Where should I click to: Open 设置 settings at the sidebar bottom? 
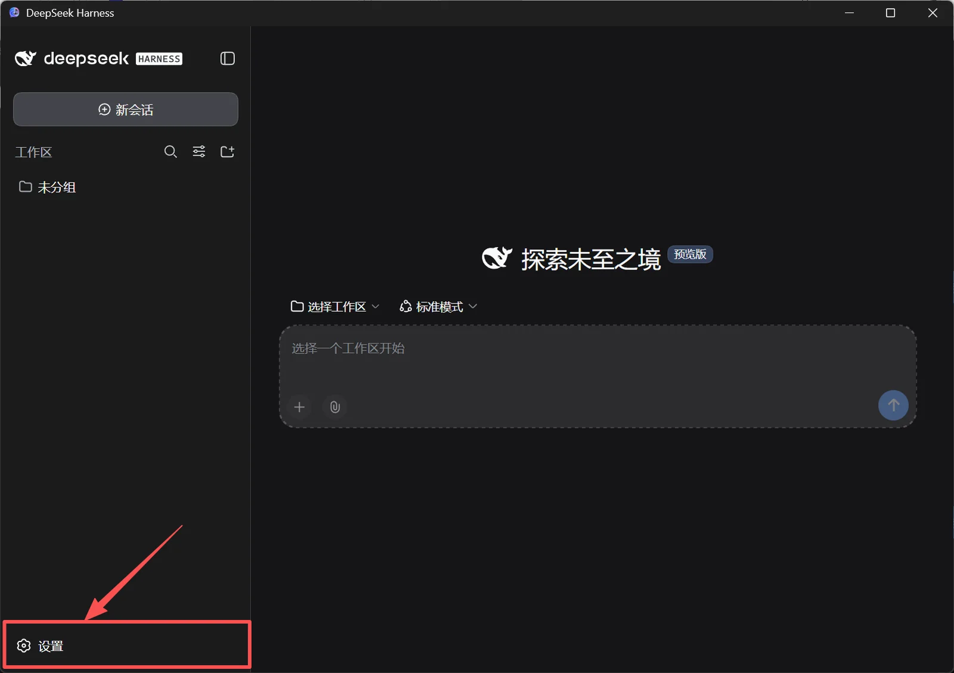click(126, 645)
